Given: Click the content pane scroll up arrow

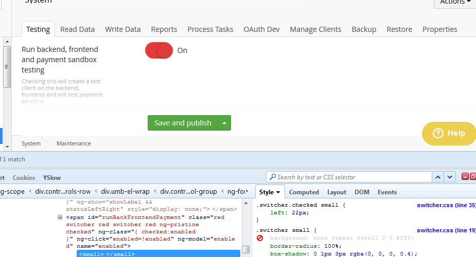Looking at the screenshot, I should tap(7, 41).
